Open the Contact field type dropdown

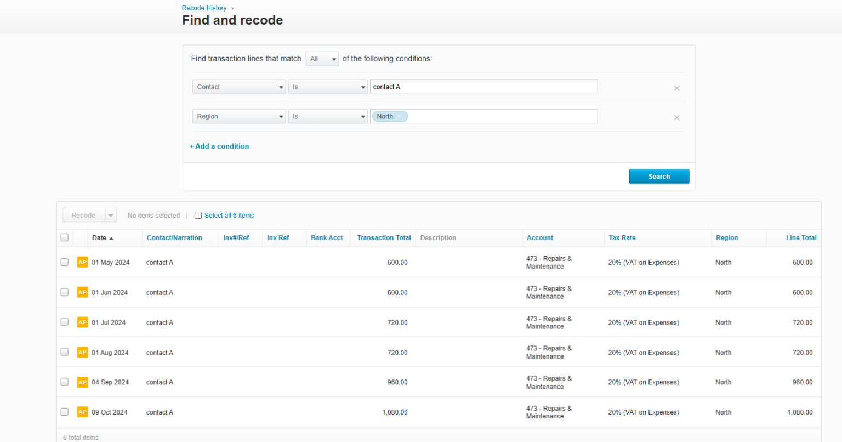pyautogui.click(x=239, y=87)
